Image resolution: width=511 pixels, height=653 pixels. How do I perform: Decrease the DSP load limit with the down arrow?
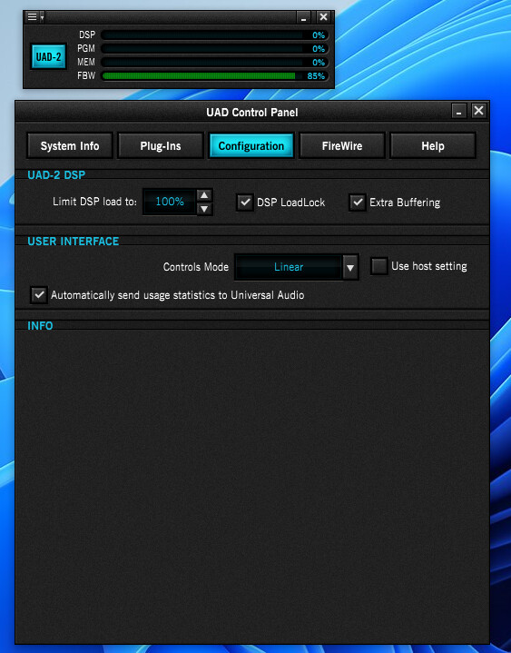(204, 209)
